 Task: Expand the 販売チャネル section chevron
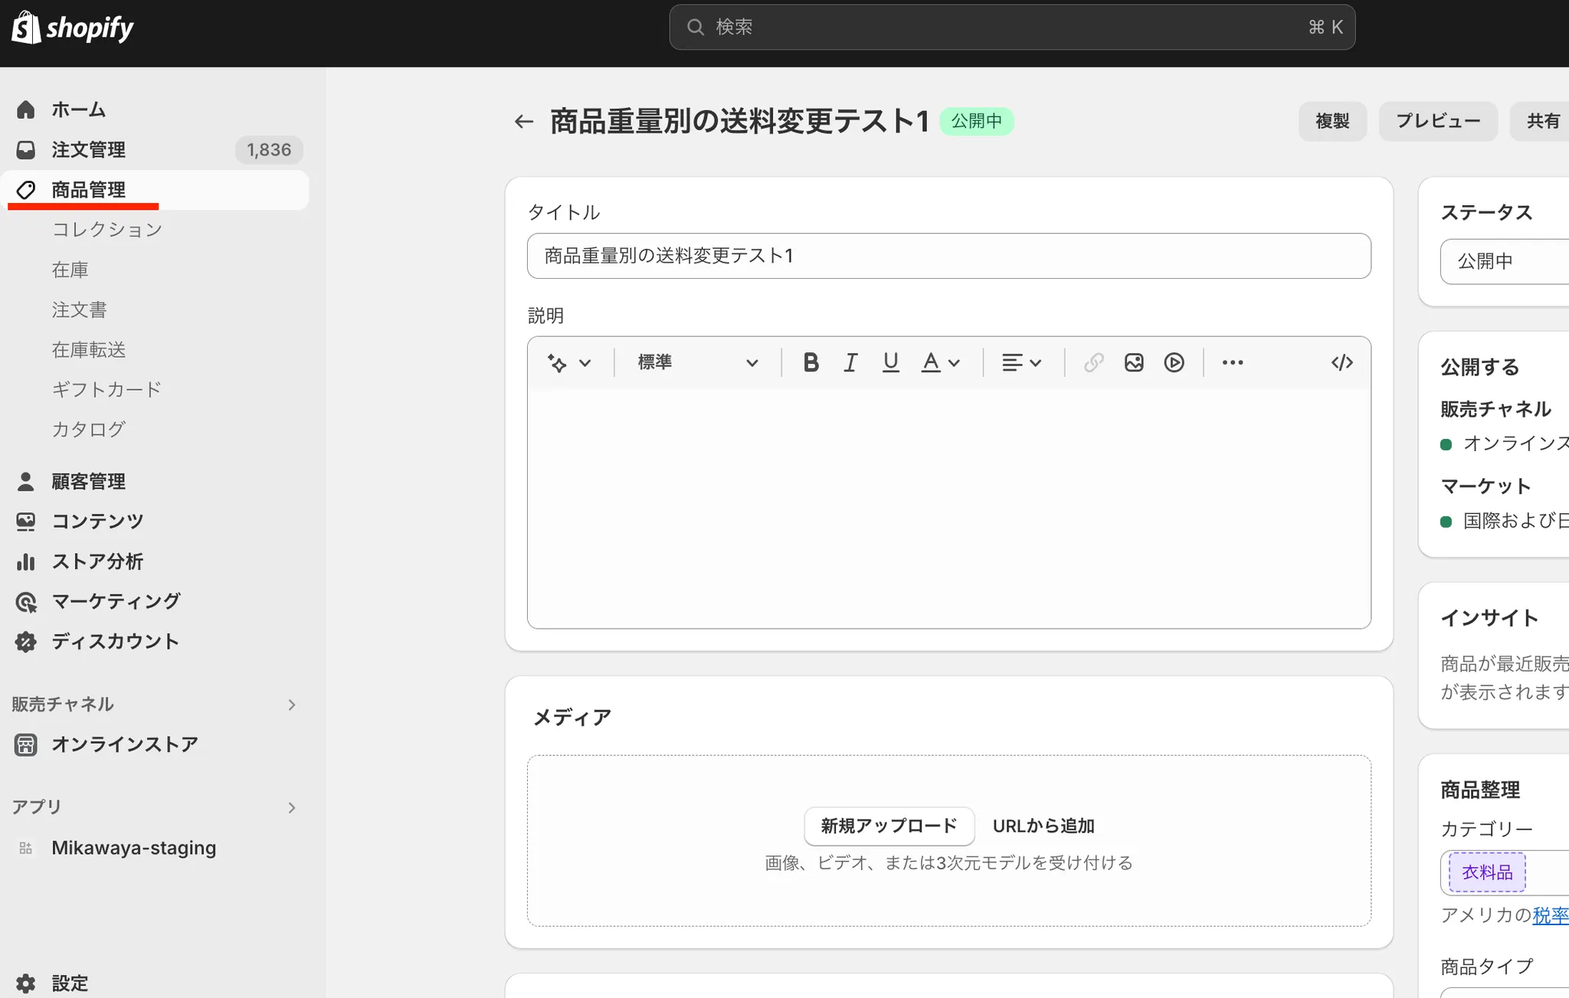click(291, 704)
